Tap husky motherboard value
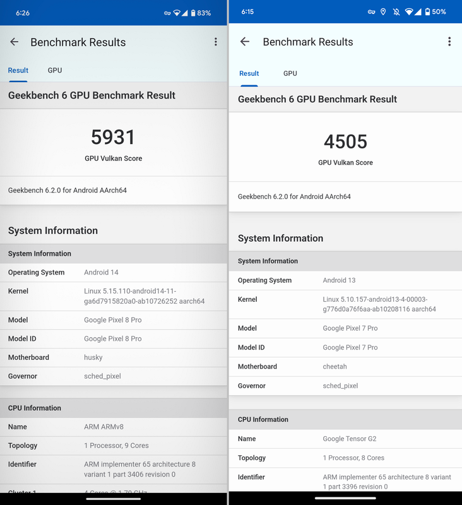The width and height of the screenshot is (462, 505). click(93, 357)
